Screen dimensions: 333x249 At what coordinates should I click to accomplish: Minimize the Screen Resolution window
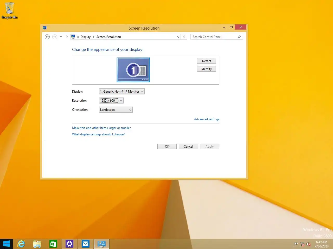point(224,27)
